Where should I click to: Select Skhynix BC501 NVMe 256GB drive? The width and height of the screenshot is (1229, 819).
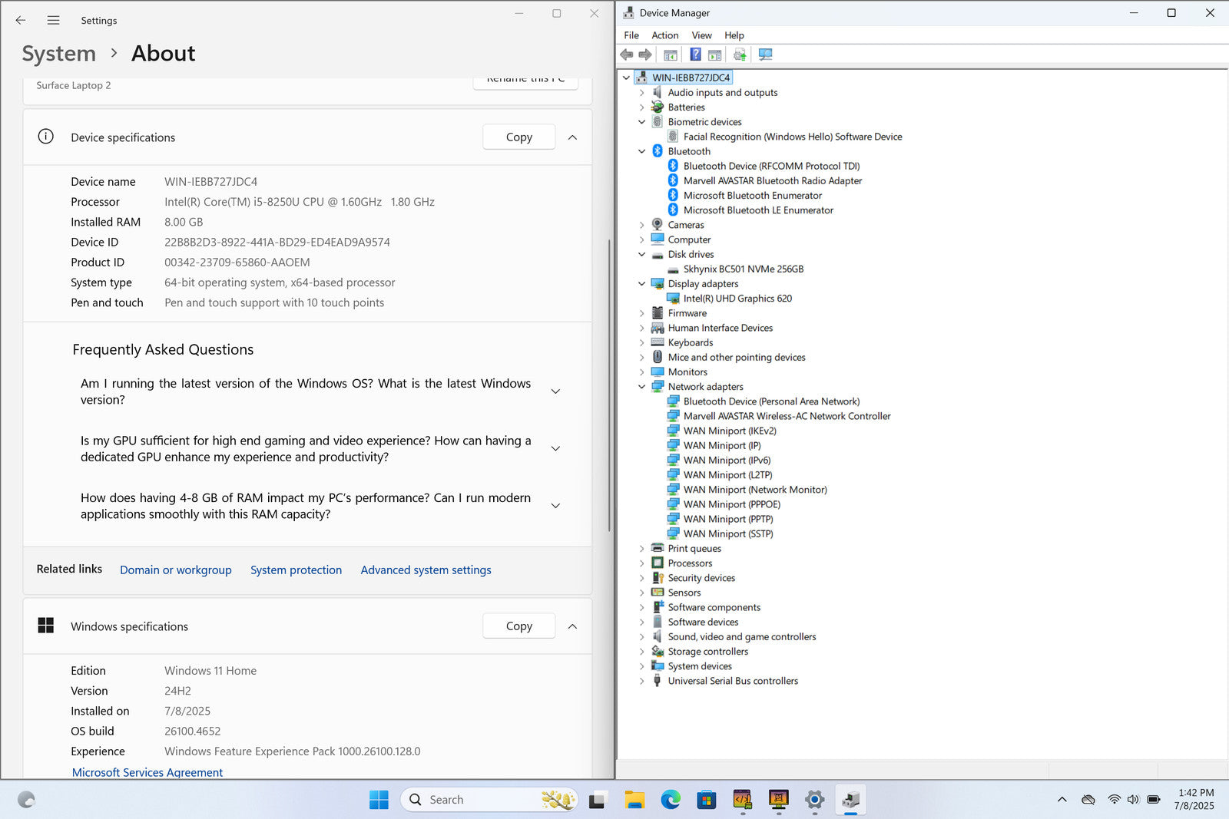(x=743, y=269)
